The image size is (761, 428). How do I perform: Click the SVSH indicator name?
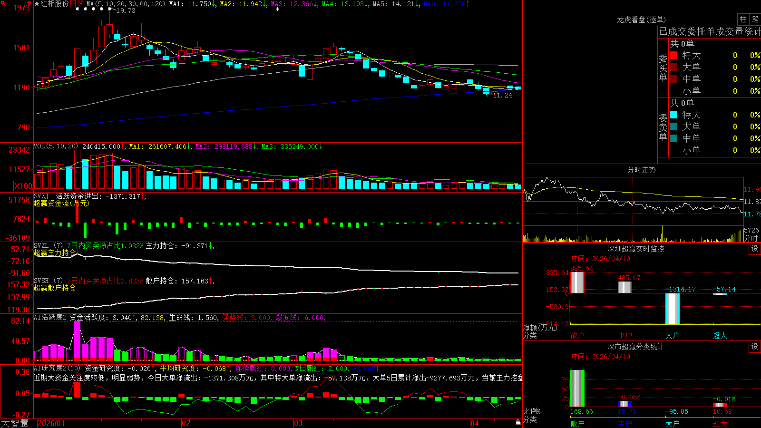tap(41, 281)
